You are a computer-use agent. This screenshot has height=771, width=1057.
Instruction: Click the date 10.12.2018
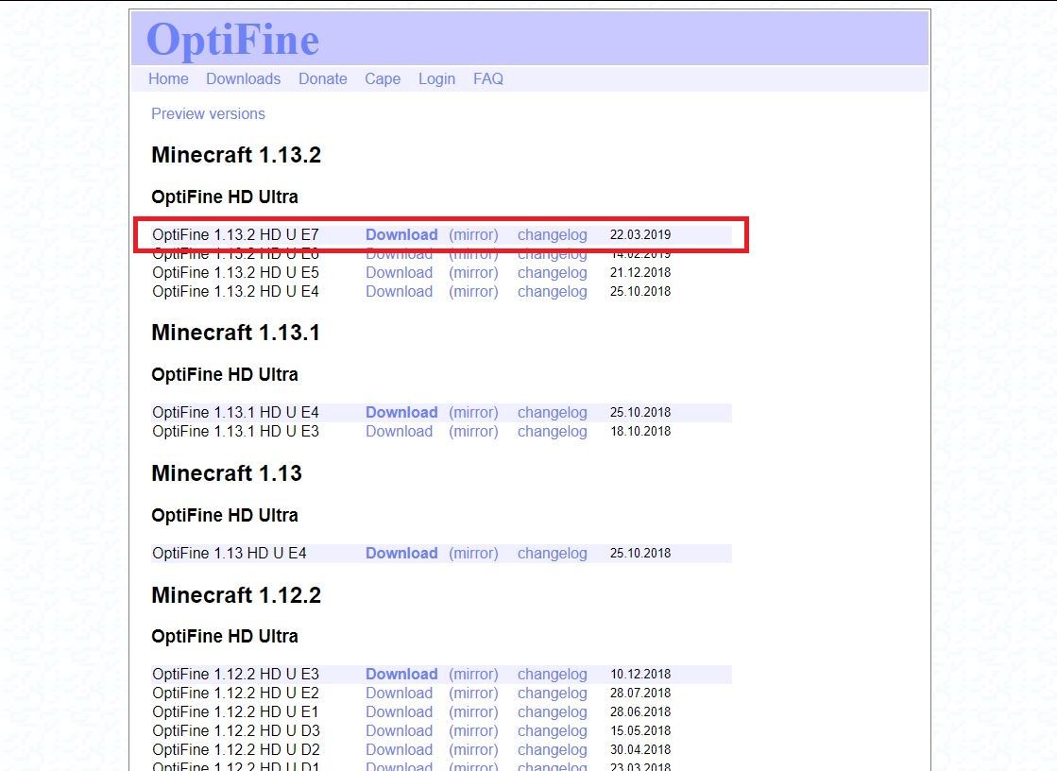pos(640,674)
